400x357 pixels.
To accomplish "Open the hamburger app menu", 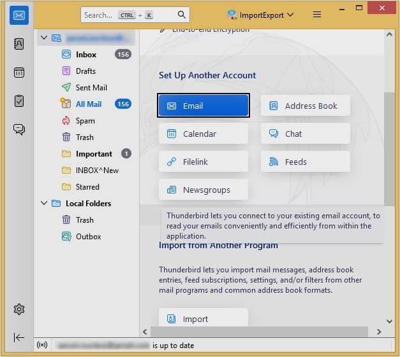I will tap(317, 15).
